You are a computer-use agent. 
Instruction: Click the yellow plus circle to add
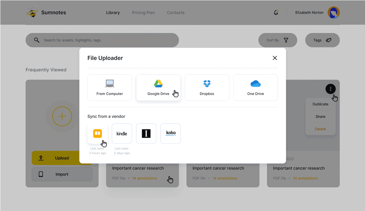coord(62,116)
